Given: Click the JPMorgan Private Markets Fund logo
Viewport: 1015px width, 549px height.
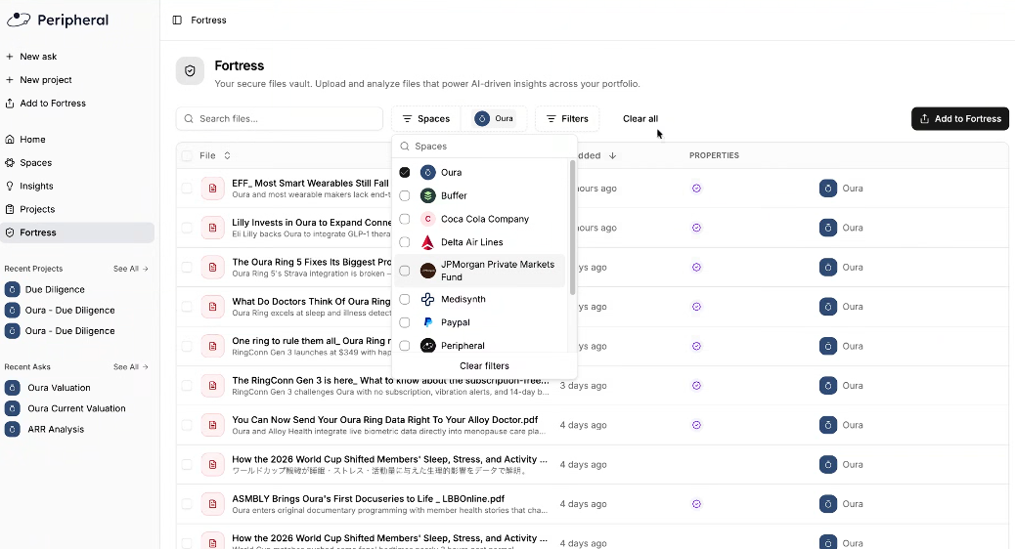Looking at the screenshot, I should 428,271.
